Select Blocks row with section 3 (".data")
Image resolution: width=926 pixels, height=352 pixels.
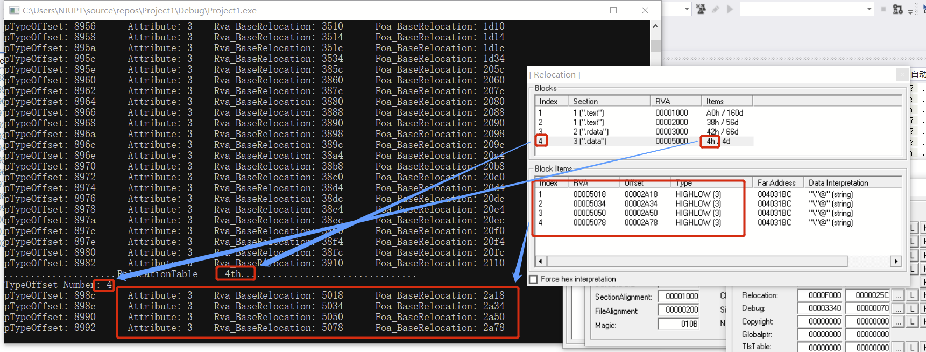click(x=645, y=142)
